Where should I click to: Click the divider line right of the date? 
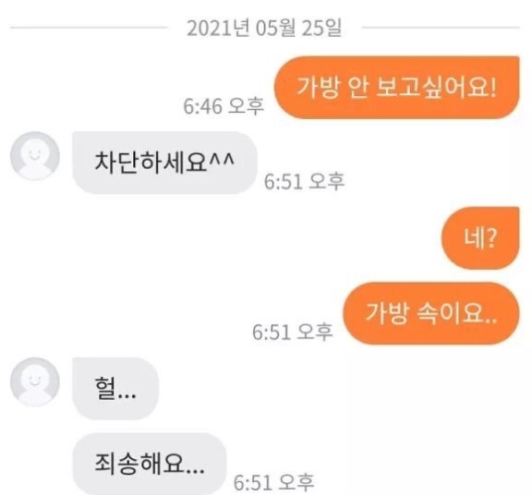click(x=441, y=28)
